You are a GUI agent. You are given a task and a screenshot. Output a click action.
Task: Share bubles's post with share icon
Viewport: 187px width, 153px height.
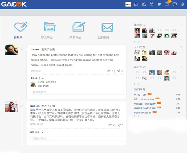pos(119,125)
